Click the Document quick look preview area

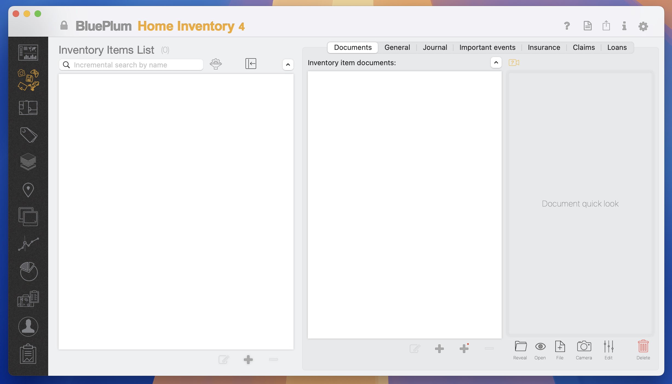tap(580, 204)
